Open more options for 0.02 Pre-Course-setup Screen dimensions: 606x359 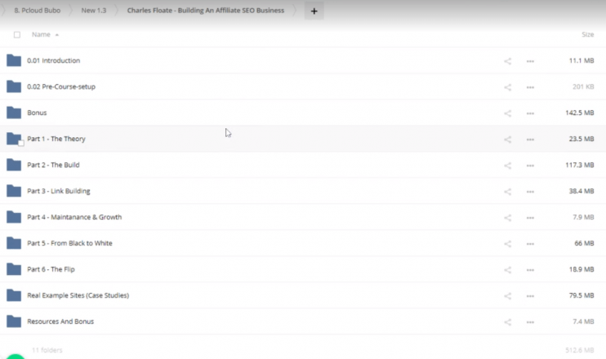point(530,86)
